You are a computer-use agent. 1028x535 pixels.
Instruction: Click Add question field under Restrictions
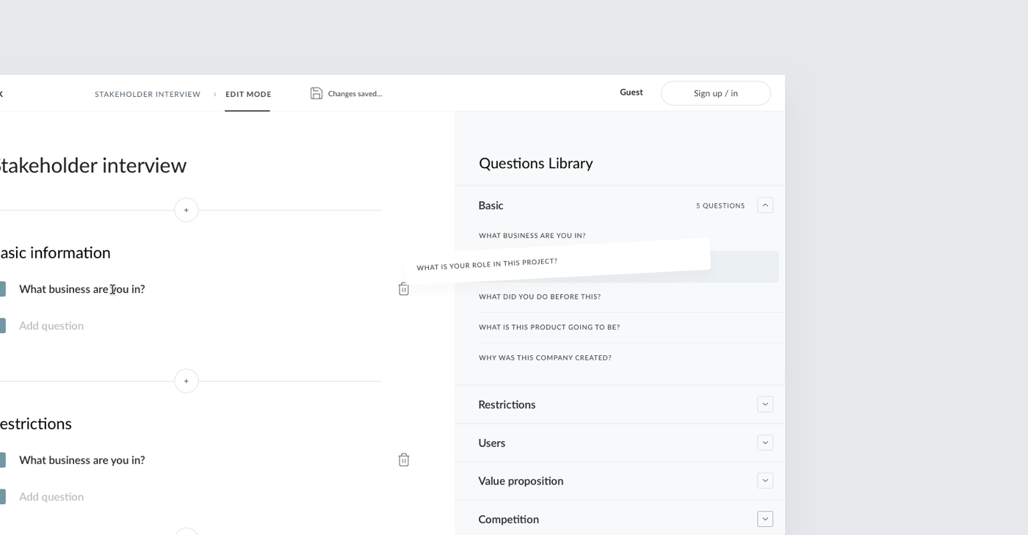click(51, 497)
